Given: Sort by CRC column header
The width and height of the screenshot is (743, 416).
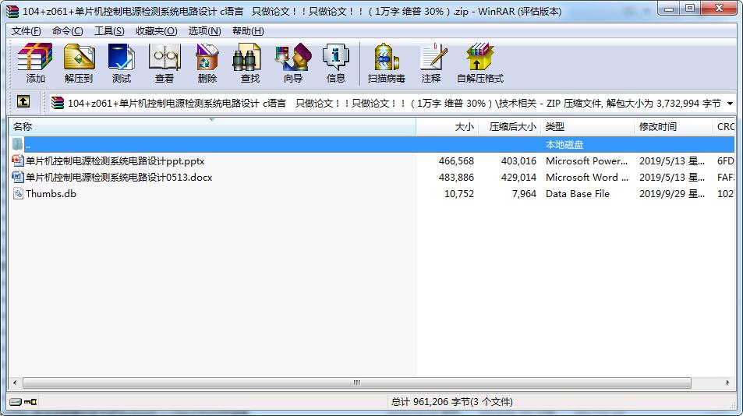Looking at the screenshot, I should tap(724, 127).
